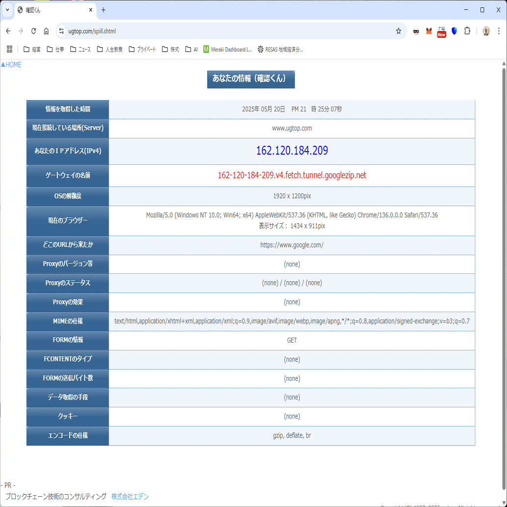Click the クッキー row header
The image size is (507, 507).
click(x=68, y=417)
